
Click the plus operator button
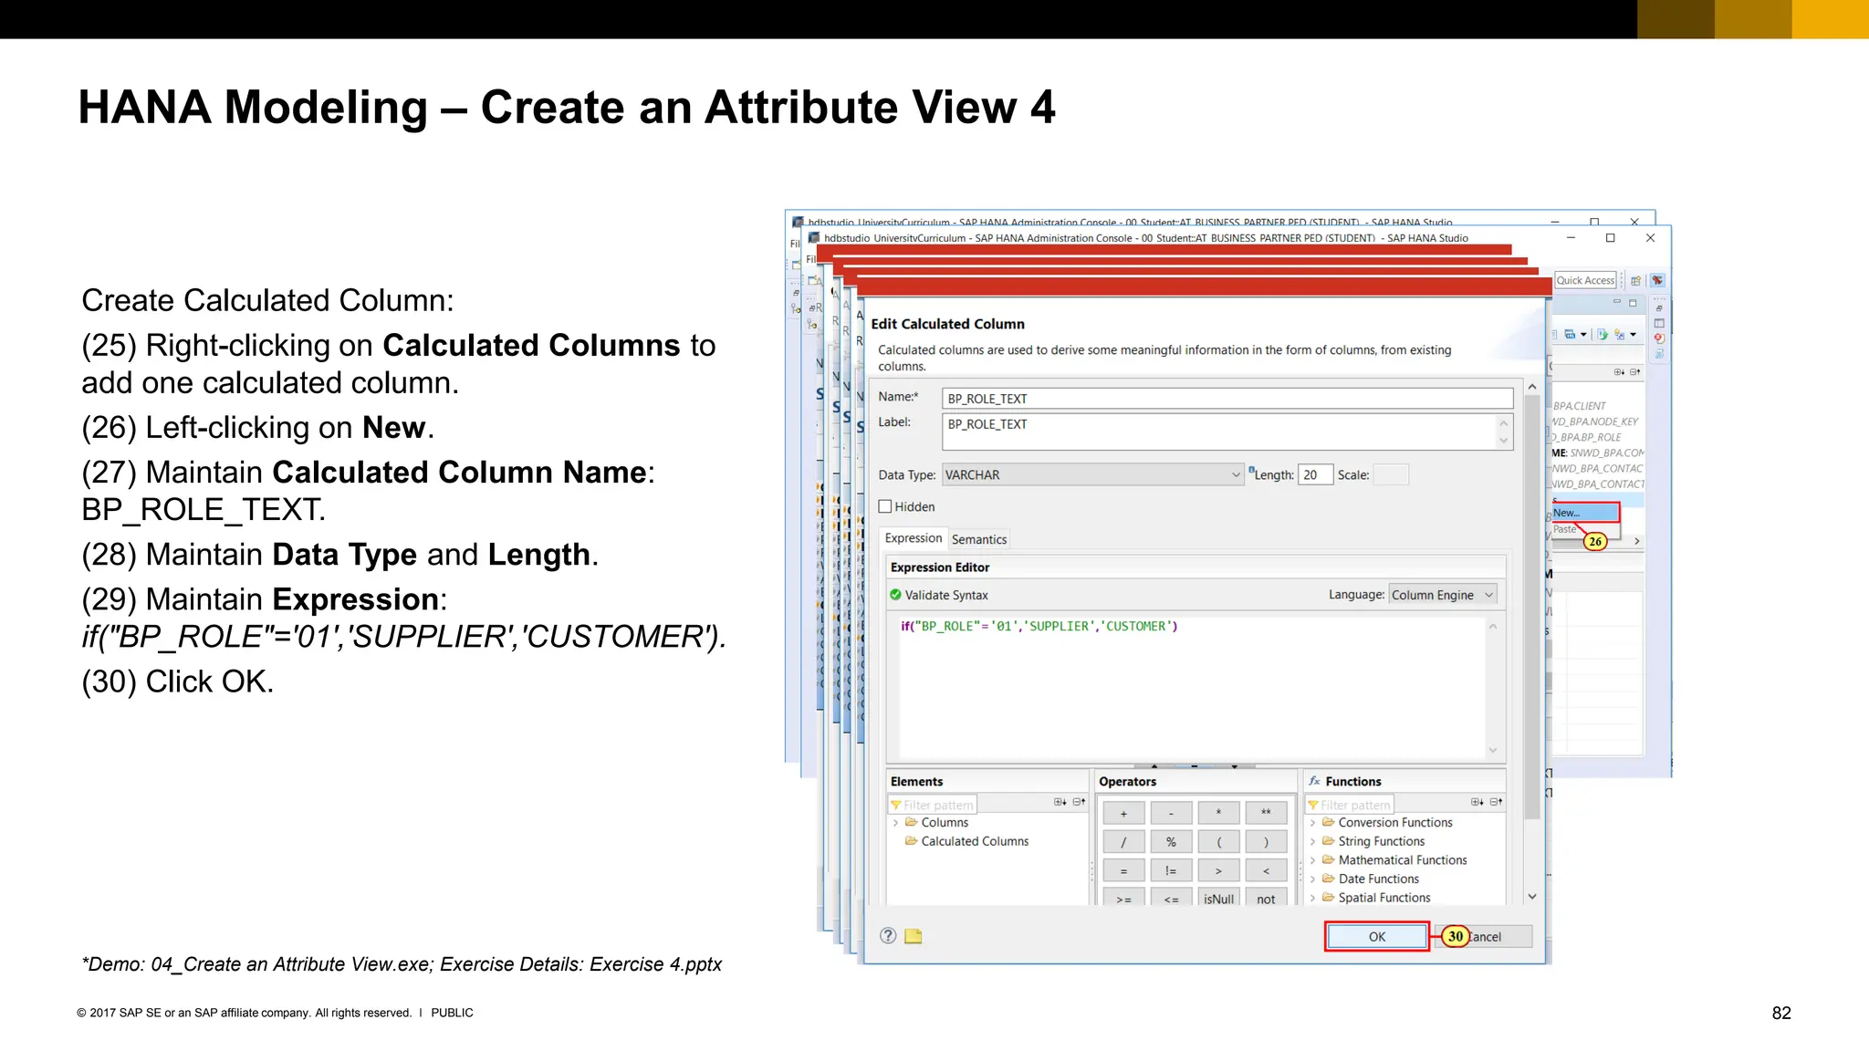(x=1123, y=813)
